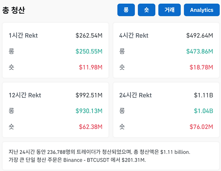Viewport: 221px width, 171px height.
Task: Click the $492.64M four-hour total
Action: click(200, 36)
